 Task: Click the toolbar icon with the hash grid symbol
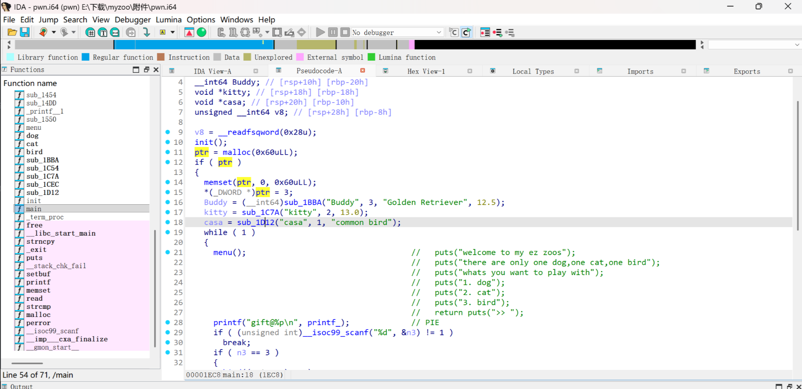pos(90,32)
